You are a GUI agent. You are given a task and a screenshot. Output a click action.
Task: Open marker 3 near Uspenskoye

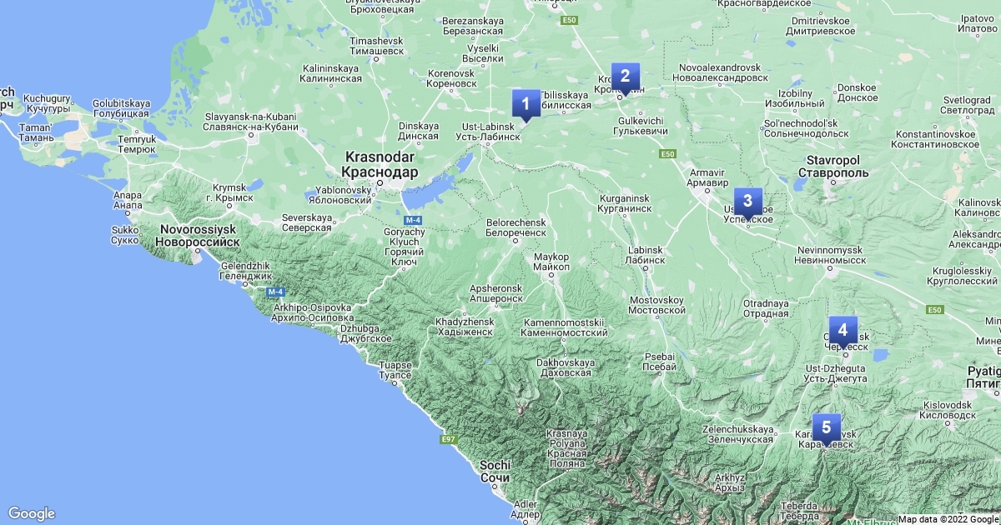click(747, 201)
